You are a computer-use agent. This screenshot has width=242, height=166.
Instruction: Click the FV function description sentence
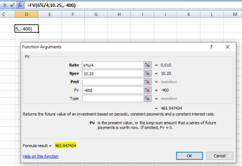point(119,114)
